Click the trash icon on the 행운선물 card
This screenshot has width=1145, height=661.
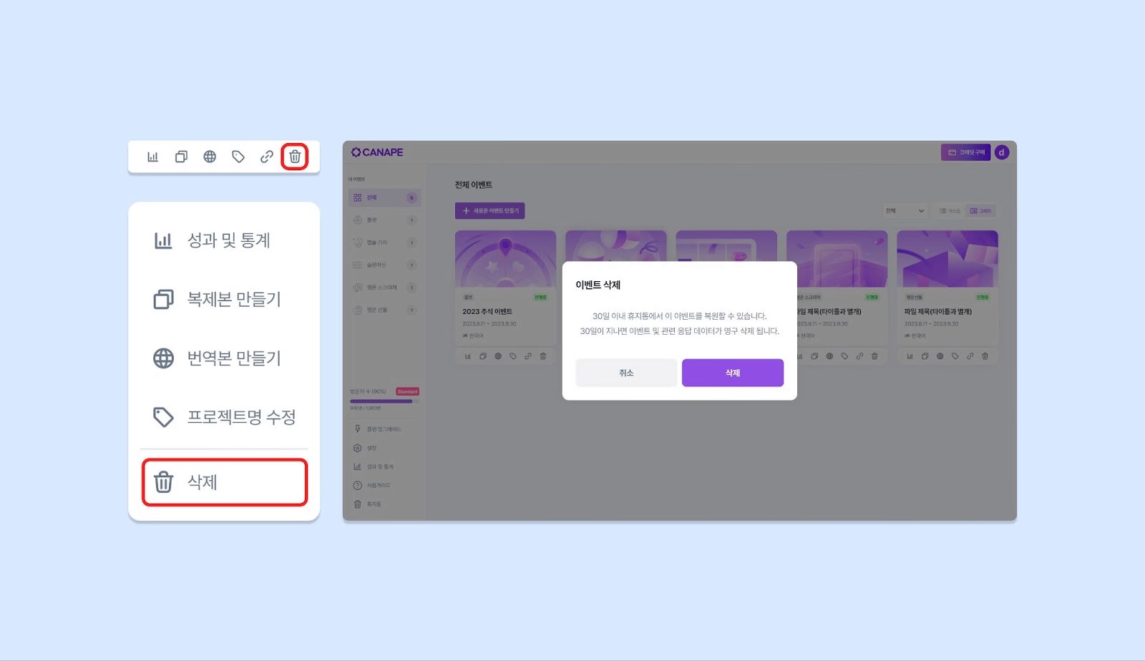click(985, 356)
